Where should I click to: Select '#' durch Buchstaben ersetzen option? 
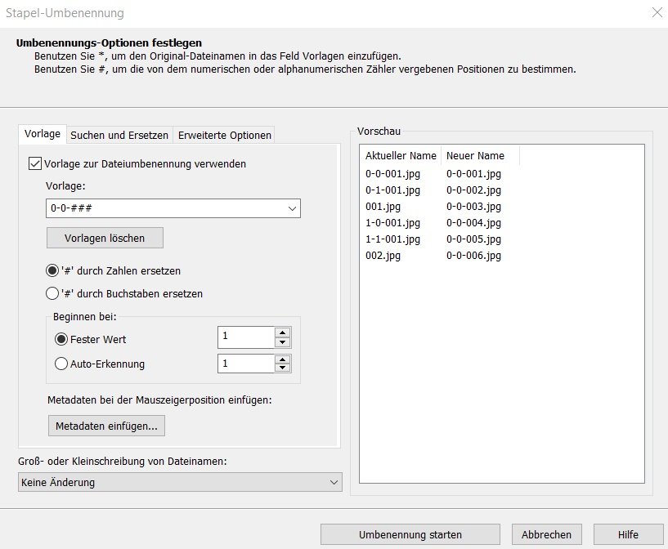click(52, 293)
